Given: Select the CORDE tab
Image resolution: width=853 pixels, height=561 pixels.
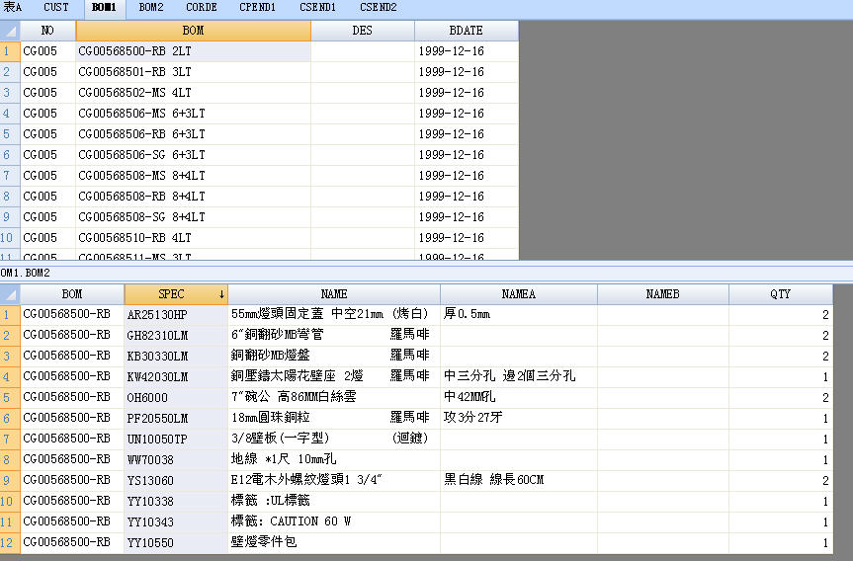Looking at the screenshot, I should click(x=202, y=8).
